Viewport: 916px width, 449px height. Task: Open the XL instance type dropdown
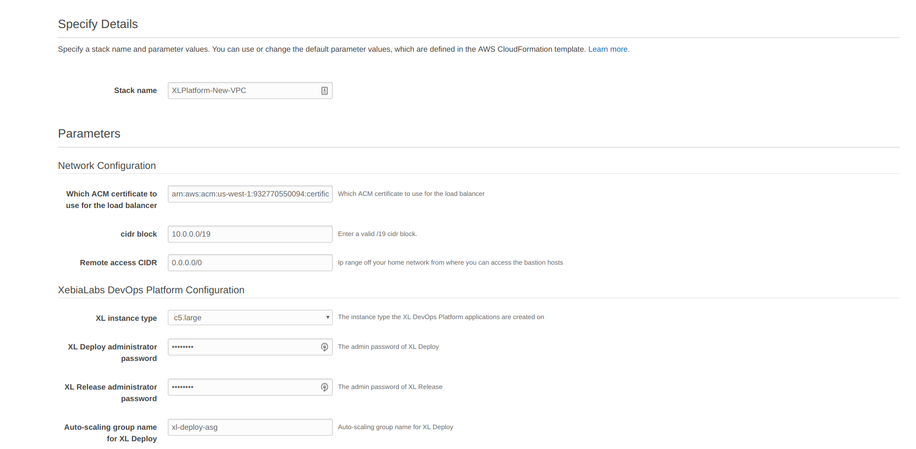pyautogui.click(x=250, y=317)
